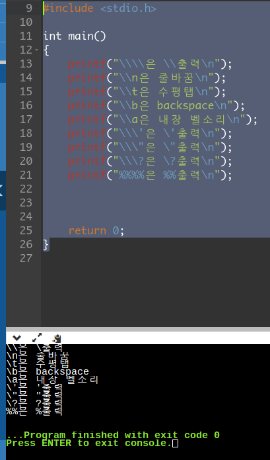
Task: Click the closing brace on line 26
Action: [46, 245]
